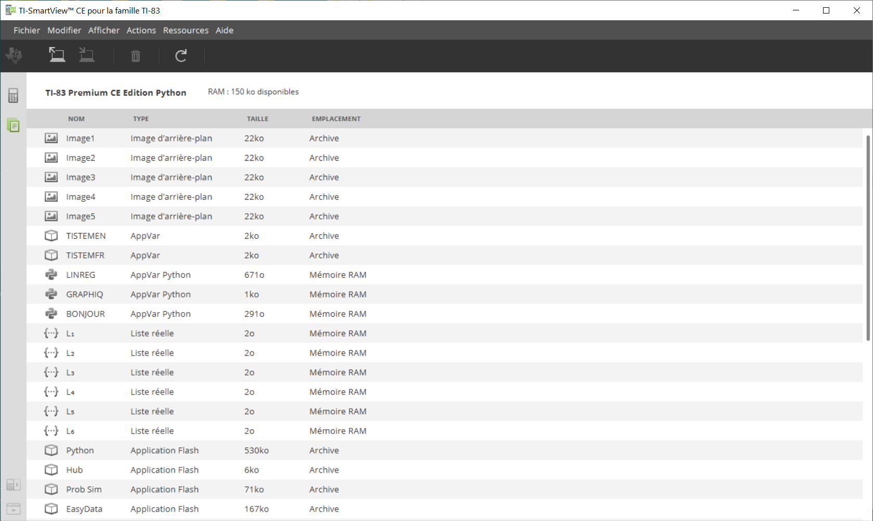
Task: Click the image icon beside Image1
Action: [51, 138]
